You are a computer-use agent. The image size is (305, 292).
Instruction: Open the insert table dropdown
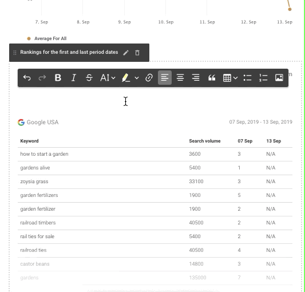click(230, 78)
